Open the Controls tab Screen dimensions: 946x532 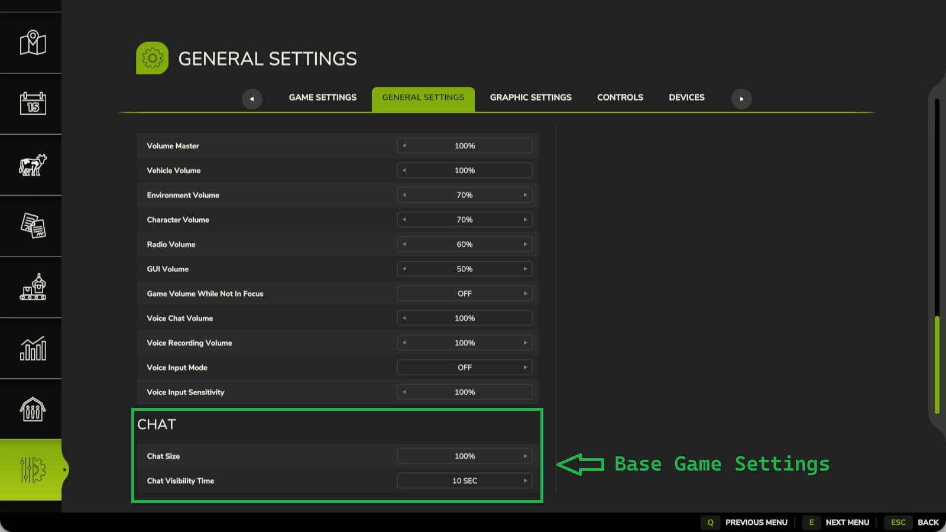coord(620,98)
